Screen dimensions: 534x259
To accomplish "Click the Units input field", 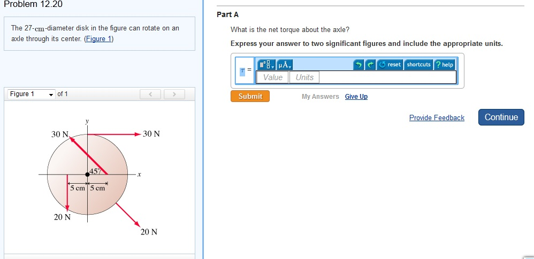I will pyautogui.click(x=304, y=77).
